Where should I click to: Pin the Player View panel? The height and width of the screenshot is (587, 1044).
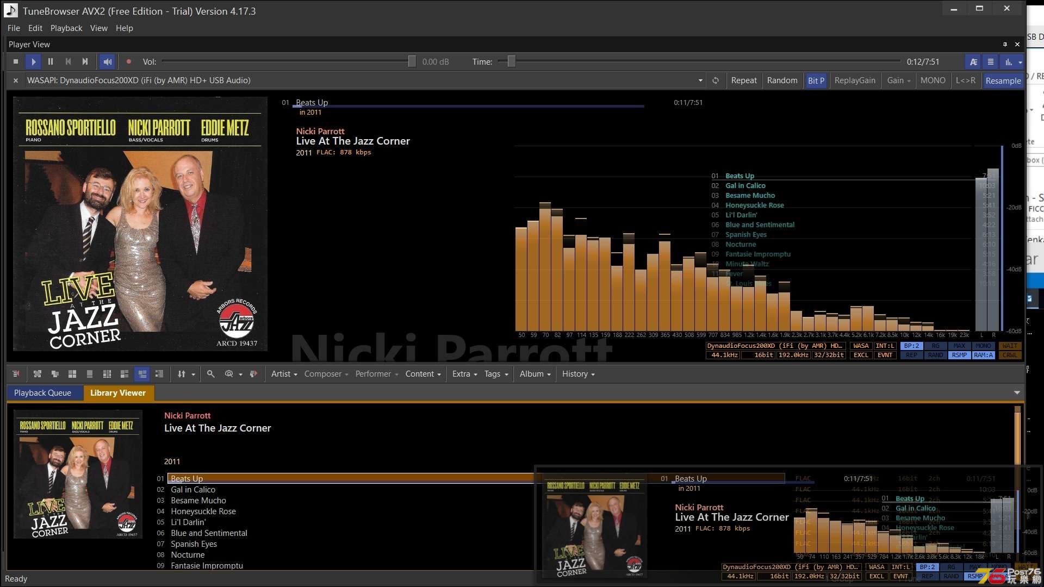click(1005, 45)
